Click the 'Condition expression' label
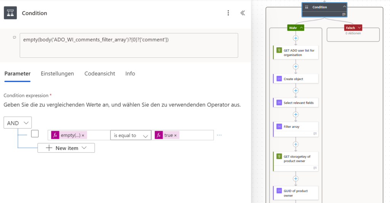This screenshot has height=203, width=390. [x=26, y=95]
